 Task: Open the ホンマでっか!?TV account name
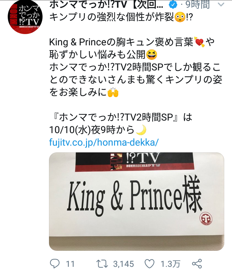click(x=106, y=5)
